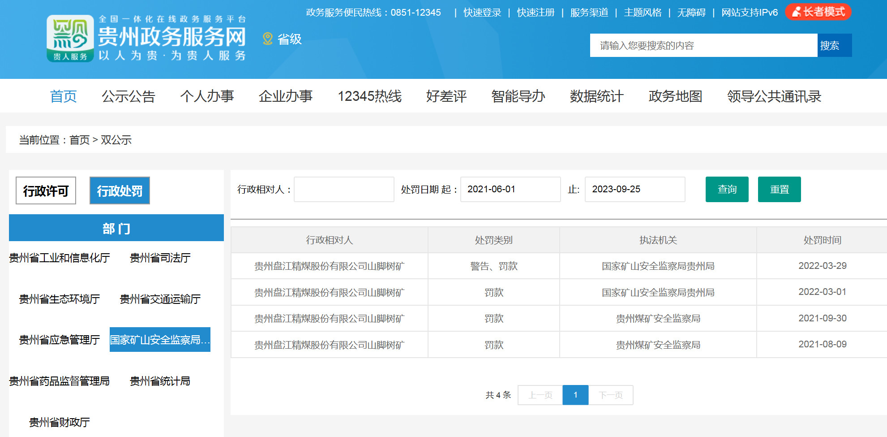Click the location pin icon beside 省级
Viewport: 887px width, 437px height.
click(267, 39)
